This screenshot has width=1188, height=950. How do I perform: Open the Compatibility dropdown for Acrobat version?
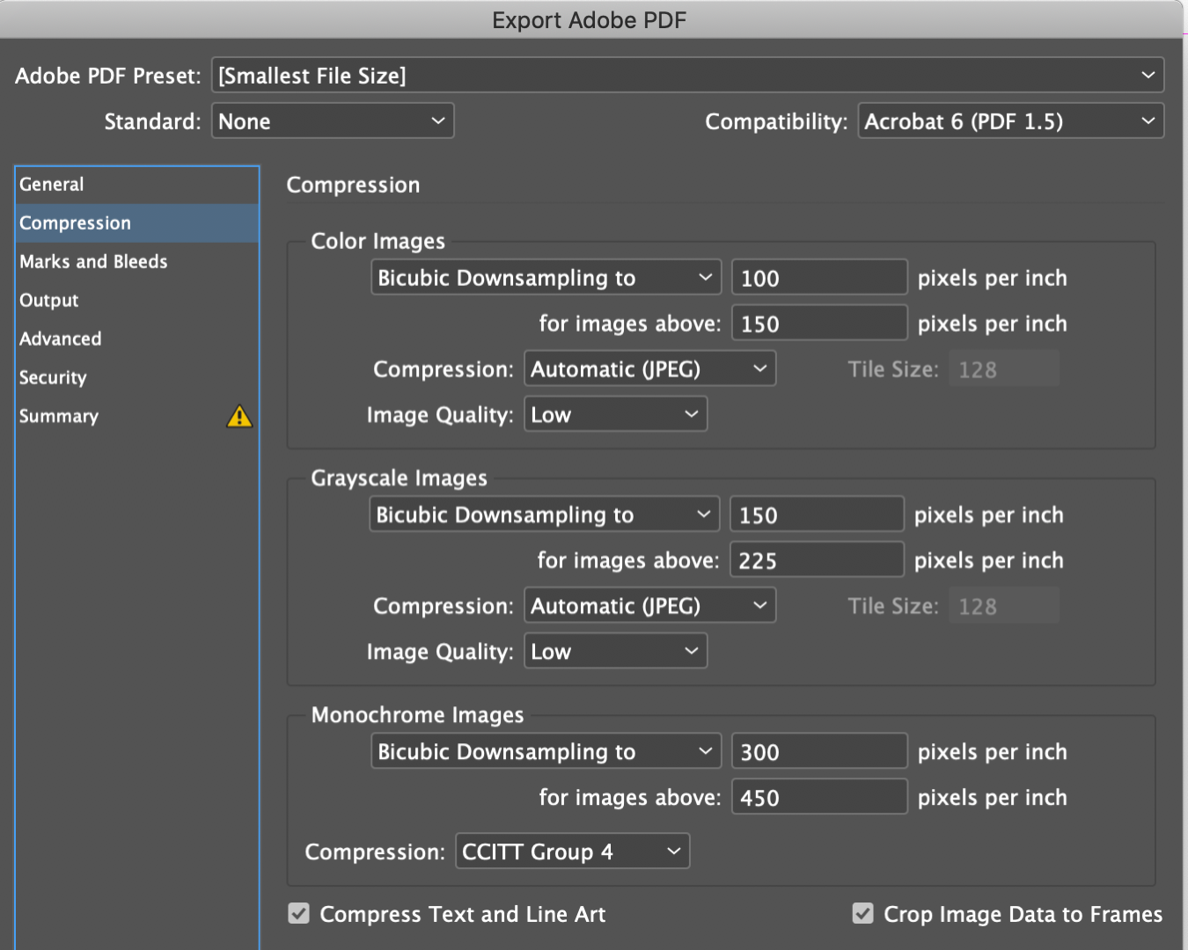tap(1010, 121)
